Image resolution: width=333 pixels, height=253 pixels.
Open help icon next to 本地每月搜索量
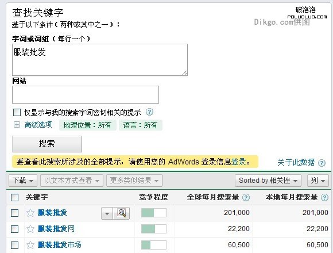[x=324, y=197]
